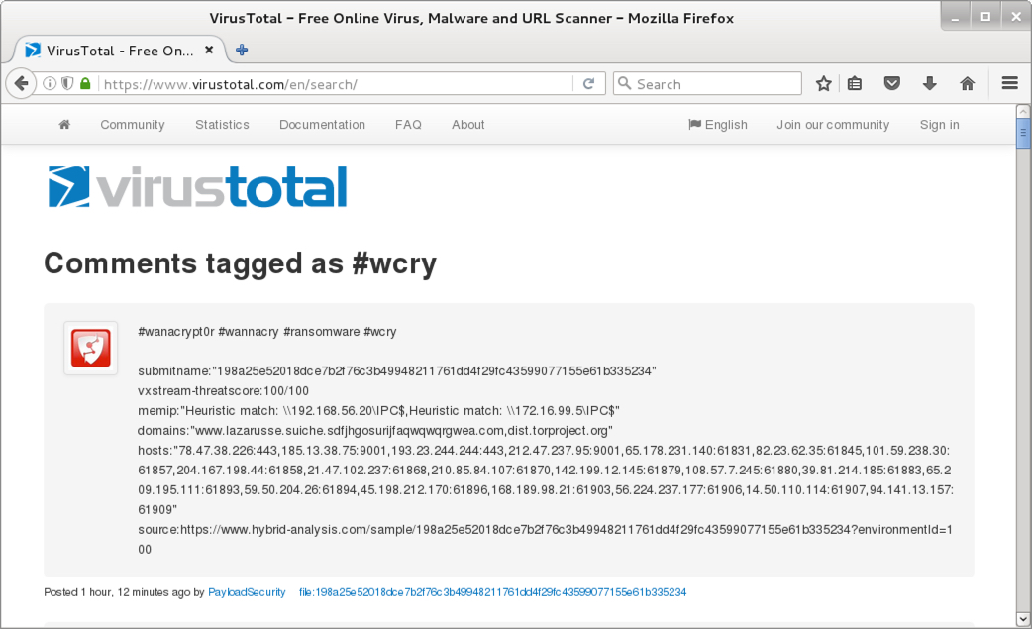Click the scrollbar down arrow
The height and width of the screenshot is (629, 1032).
(x=1023, y=619)
